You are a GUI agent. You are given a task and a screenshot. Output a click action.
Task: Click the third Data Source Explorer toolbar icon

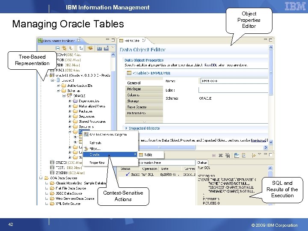pyautogui.click(x=71, y=48)
